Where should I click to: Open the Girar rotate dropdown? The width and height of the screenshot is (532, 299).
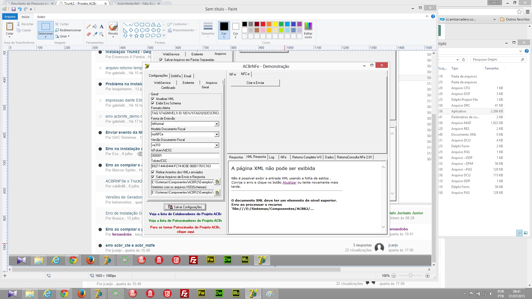[62, 36]
